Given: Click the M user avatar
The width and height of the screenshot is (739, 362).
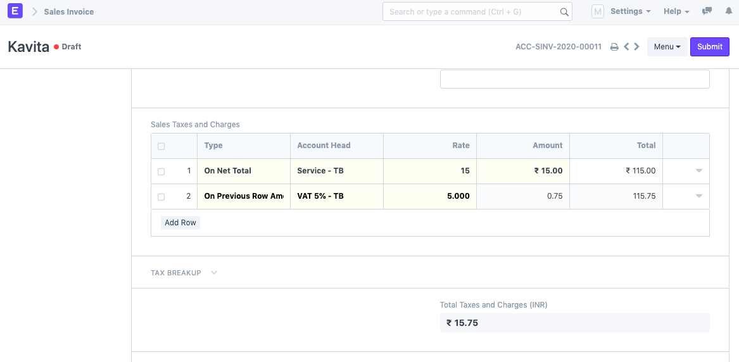Looking at the screenshot, I should (597, 11).
